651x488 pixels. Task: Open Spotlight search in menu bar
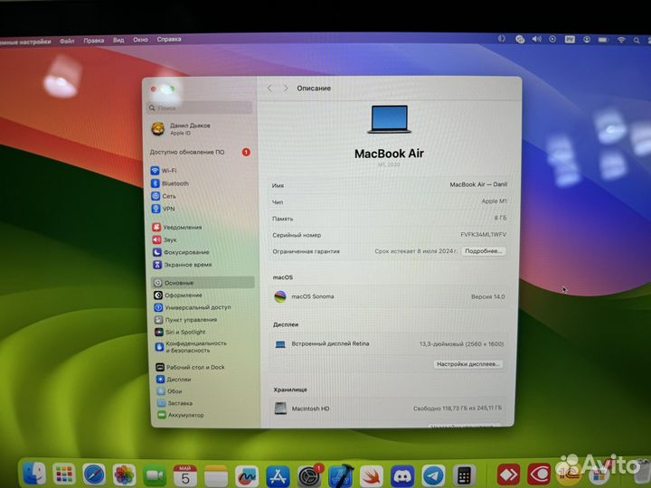click(x=637, y=41)
